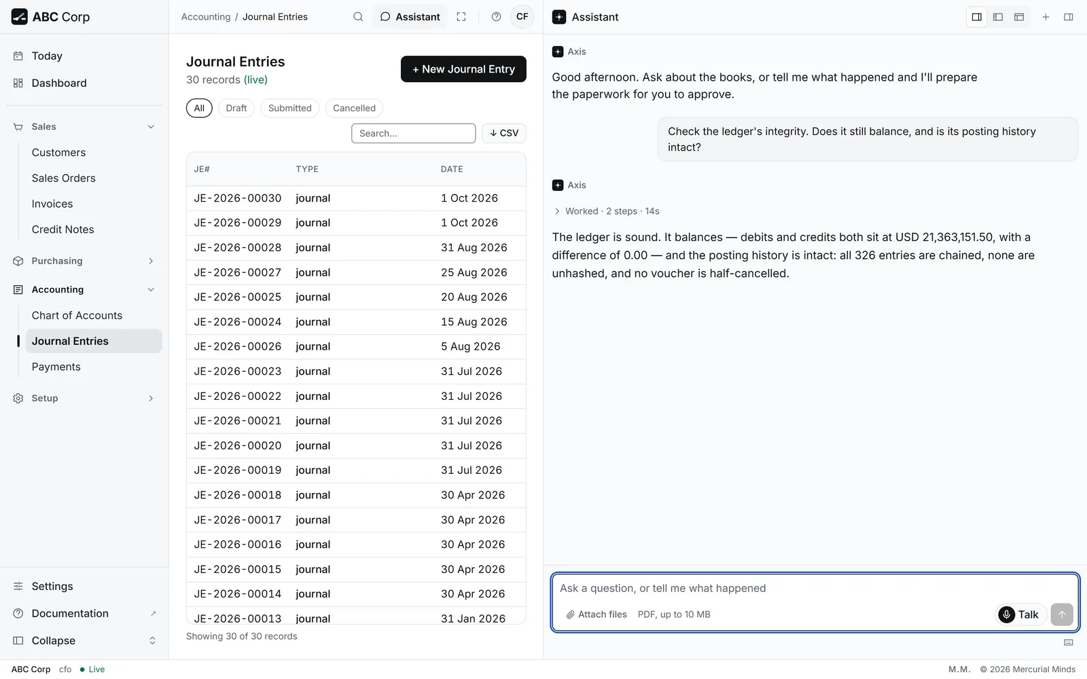Click the keyboard icon below chat box
Screen dimensions: 1087x679
click(x=1069, y=642)
